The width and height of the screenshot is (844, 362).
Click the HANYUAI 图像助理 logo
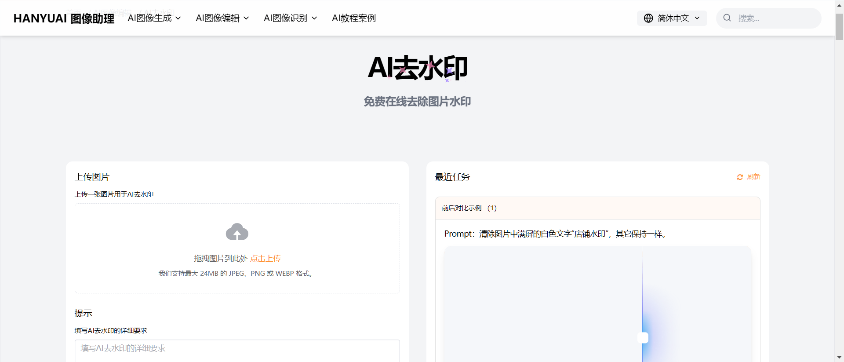pos(64,18)
